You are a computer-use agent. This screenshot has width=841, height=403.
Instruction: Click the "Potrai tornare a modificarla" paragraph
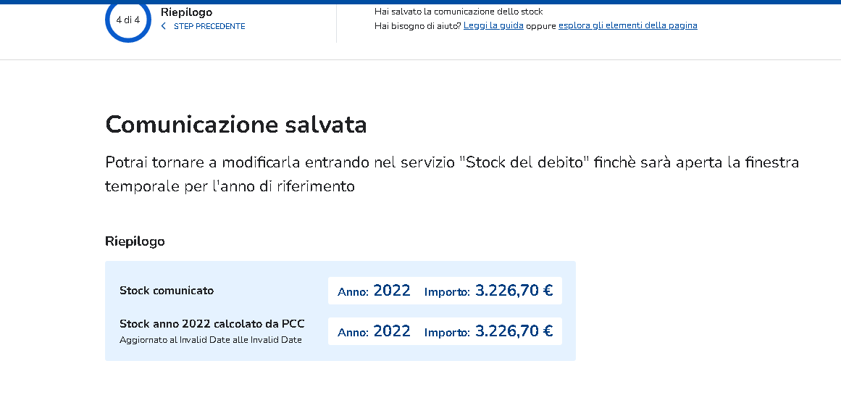[451, 174]
